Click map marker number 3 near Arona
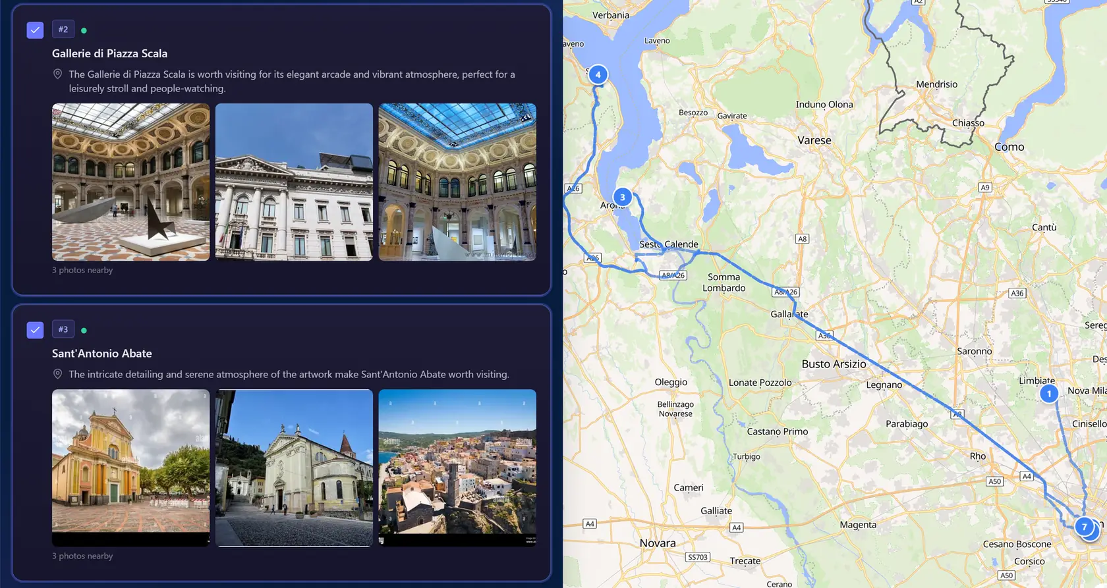 coord(622,197)
